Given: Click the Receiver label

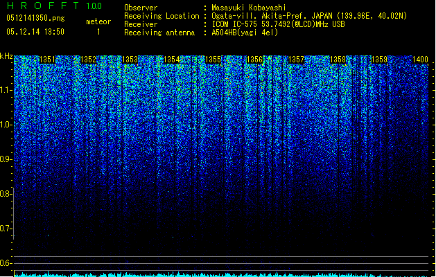Looking at the screenshot, I should pos(141,24).
